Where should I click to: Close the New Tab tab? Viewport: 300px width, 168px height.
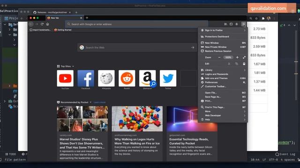click(81, 18)
